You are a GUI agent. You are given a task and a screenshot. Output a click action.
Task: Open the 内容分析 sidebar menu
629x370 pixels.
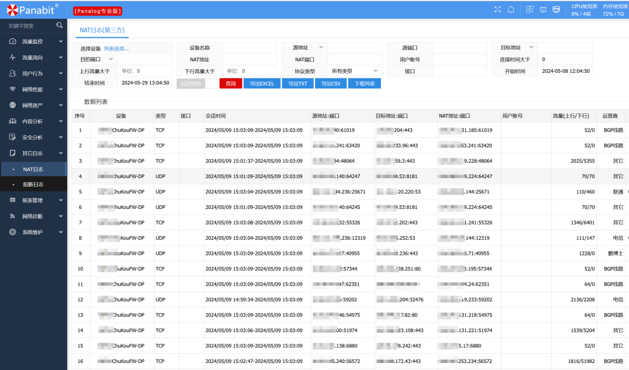click(x=33, y=121)
